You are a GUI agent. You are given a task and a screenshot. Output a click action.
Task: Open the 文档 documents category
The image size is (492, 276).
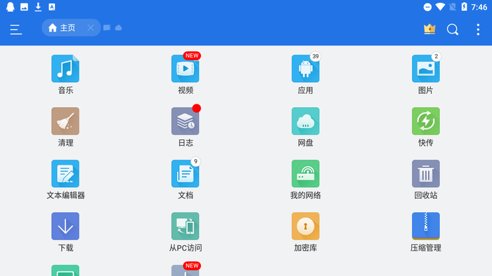(185, 174)
